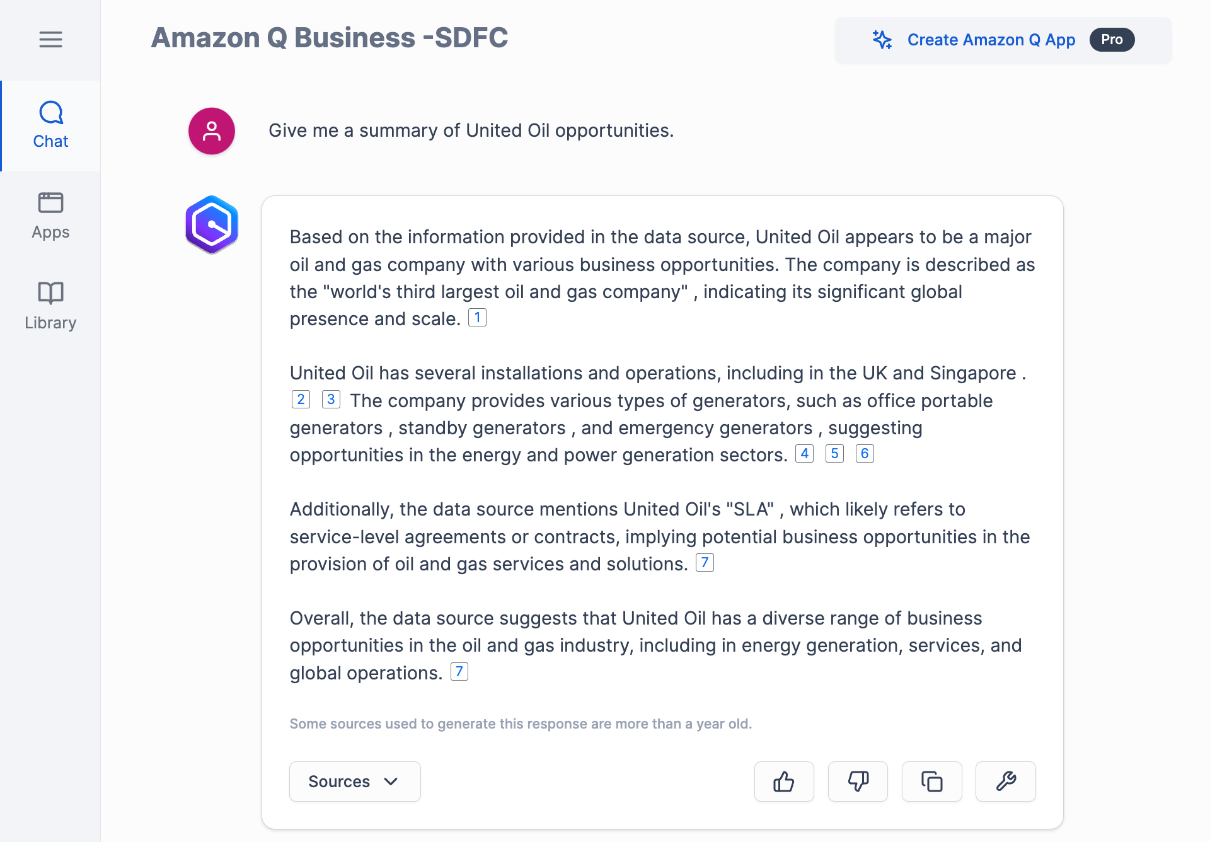Open citation 1 about company scale
The width and height of the screenshot is (1210, 842).
477,317
